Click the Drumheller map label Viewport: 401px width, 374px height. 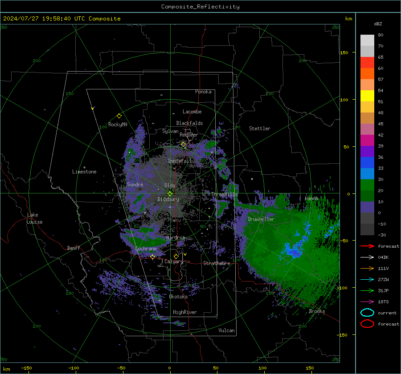(261, 219)
